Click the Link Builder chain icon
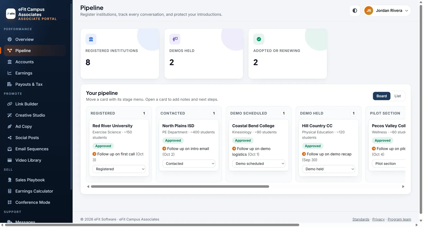 point(10,104)
